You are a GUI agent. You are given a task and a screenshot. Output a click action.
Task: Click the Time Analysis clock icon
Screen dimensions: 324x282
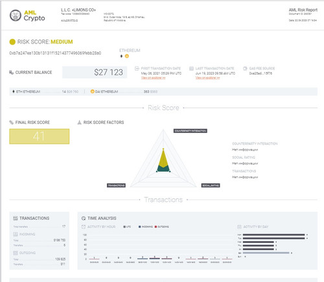pos(84,218)
